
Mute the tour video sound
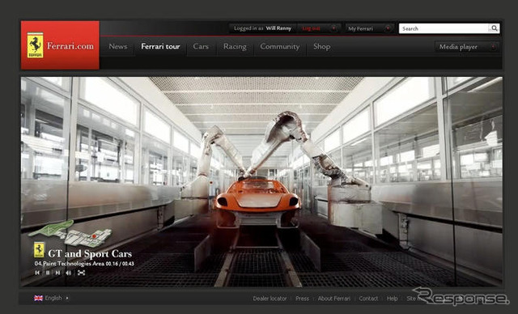[x=68, y=273]
